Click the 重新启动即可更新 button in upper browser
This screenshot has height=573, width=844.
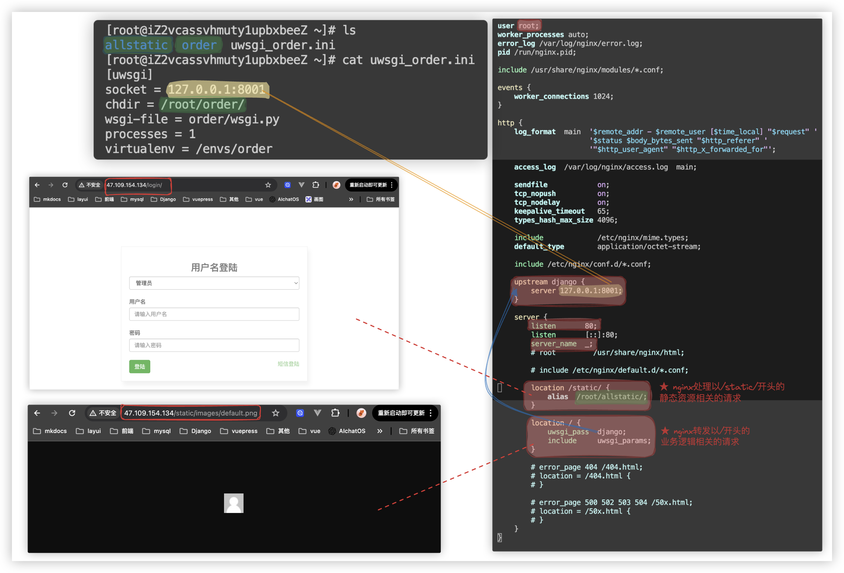368,185
